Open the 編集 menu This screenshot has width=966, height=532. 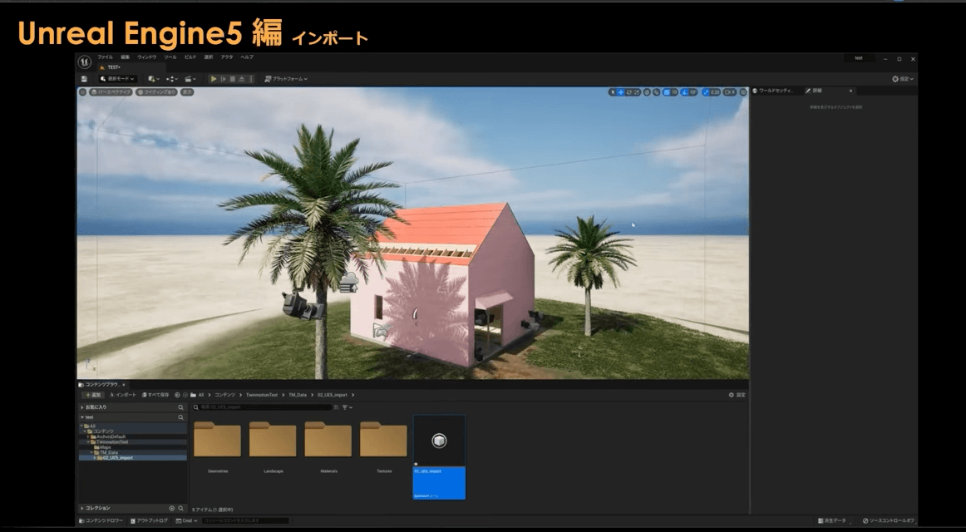click(125, 57)
